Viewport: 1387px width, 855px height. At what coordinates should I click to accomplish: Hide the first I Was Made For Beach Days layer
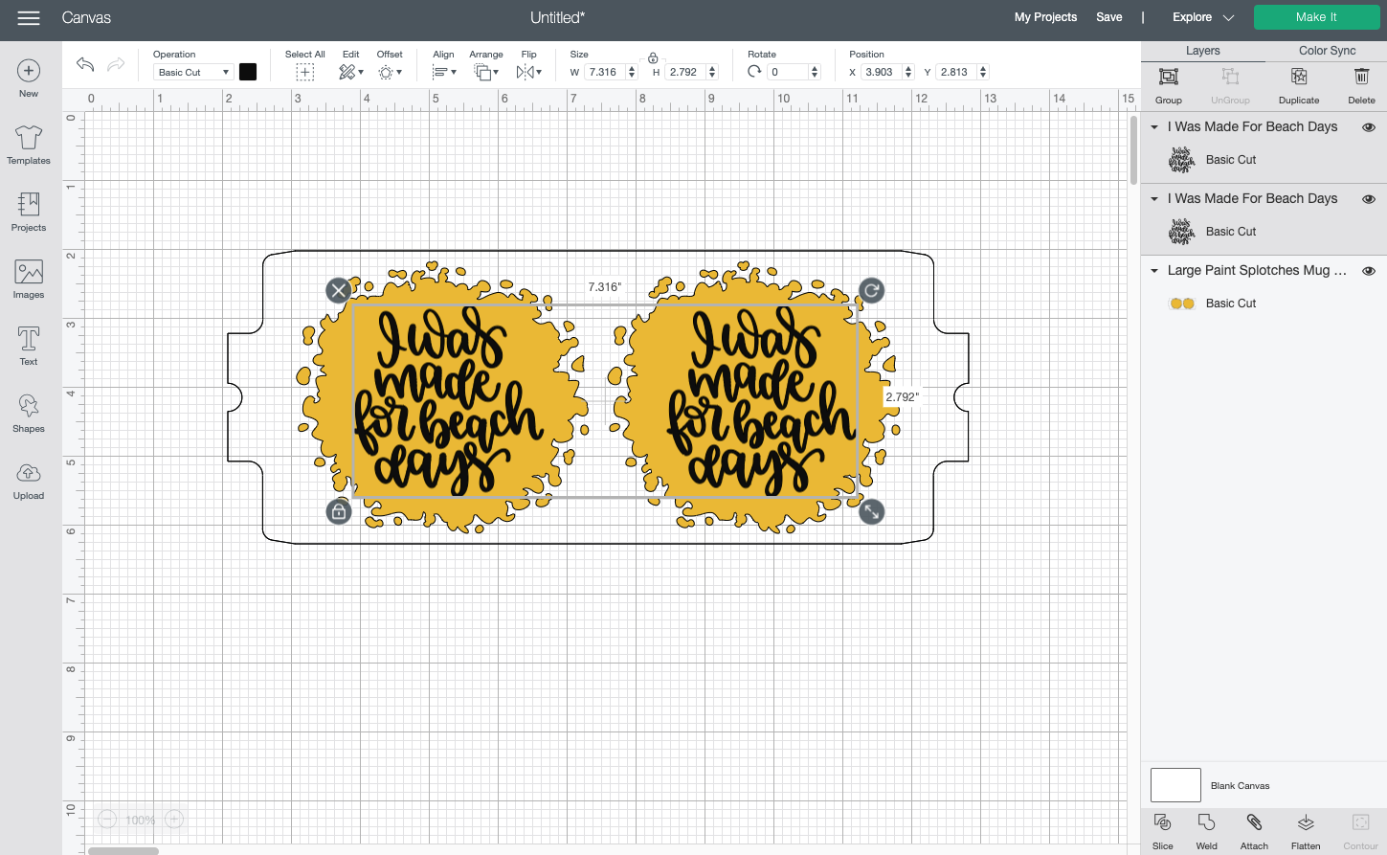(1369, 126)
